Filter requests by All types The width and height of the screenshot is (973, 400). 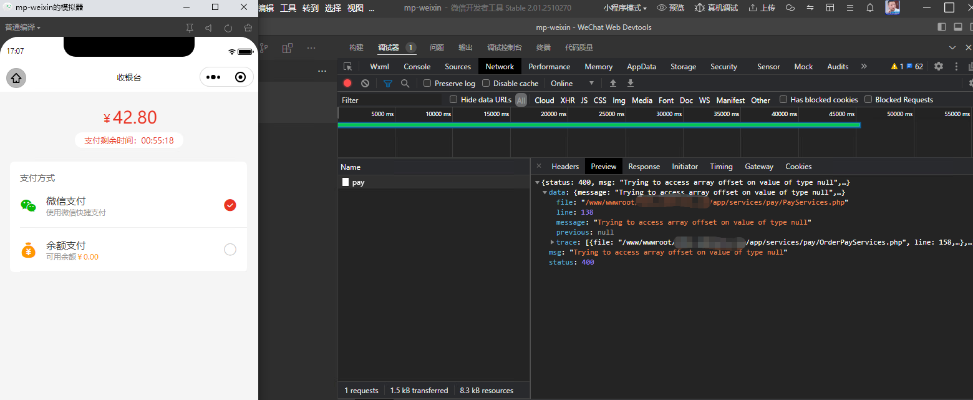(521, 100)
